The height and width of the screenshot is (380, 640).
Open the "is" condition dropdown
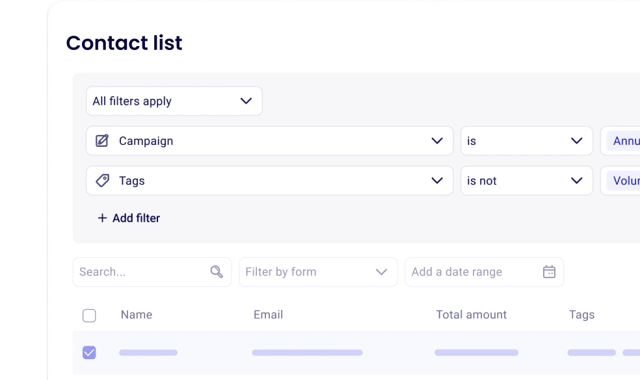(526, 141)
